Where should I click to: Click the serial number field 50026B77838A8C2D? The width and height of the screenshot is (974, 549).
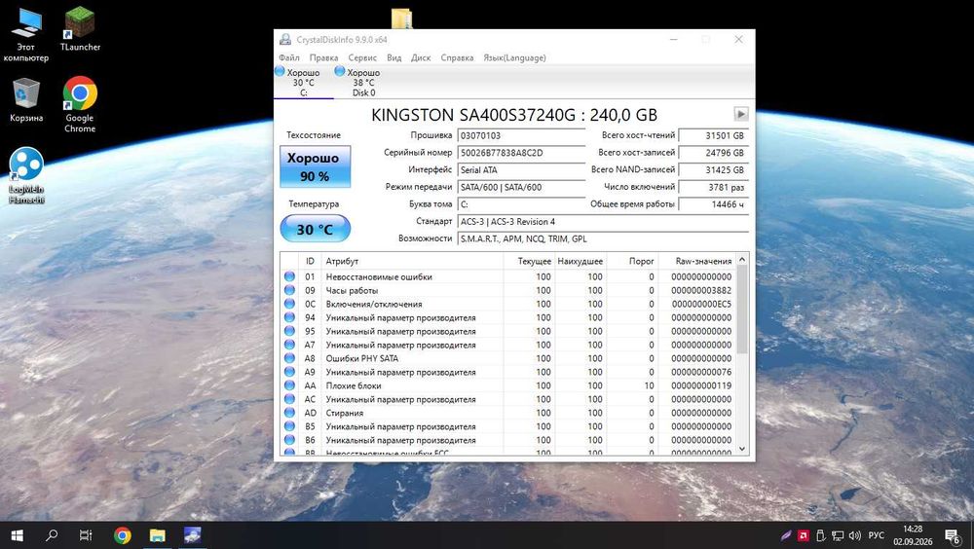(x=520, y=153)
